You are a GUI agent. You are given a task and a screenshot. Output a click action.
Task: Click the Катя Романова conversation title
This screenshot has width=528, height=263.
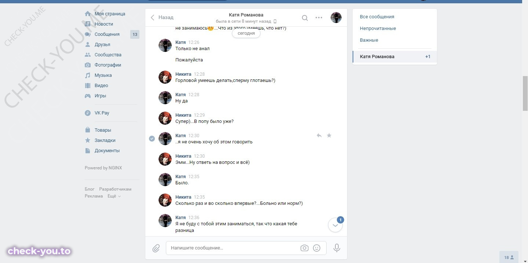click(x=246, y=15)
